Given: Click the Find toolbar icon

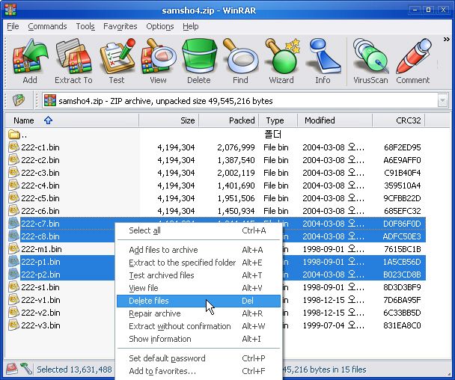Looking at the screenshot, I should (x=240, y=61).
